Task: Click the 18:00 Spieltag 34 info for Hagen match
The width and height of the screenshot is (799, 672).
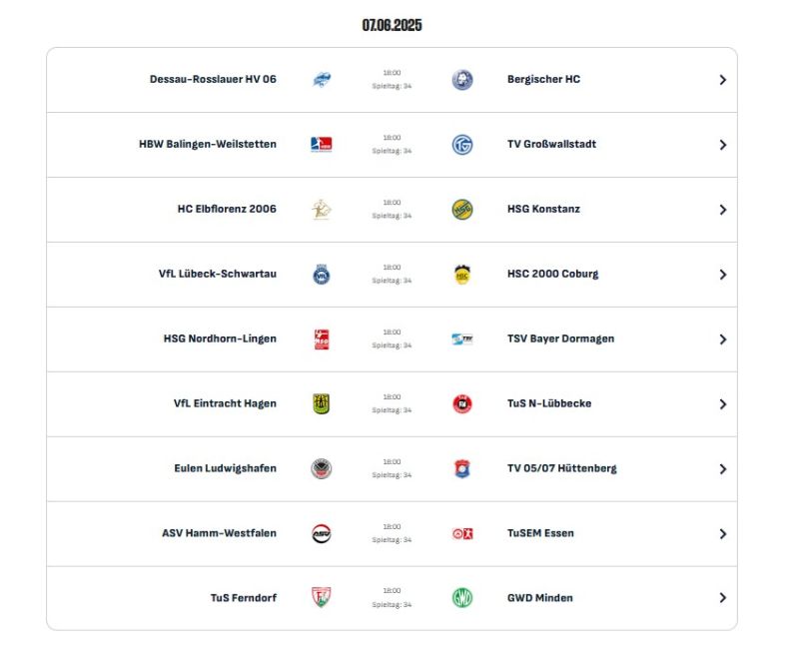Action: point(392,403)
